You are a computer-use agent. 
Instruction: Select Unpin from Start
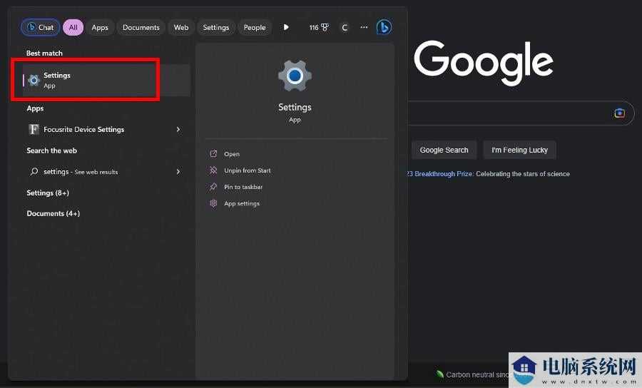247,170
